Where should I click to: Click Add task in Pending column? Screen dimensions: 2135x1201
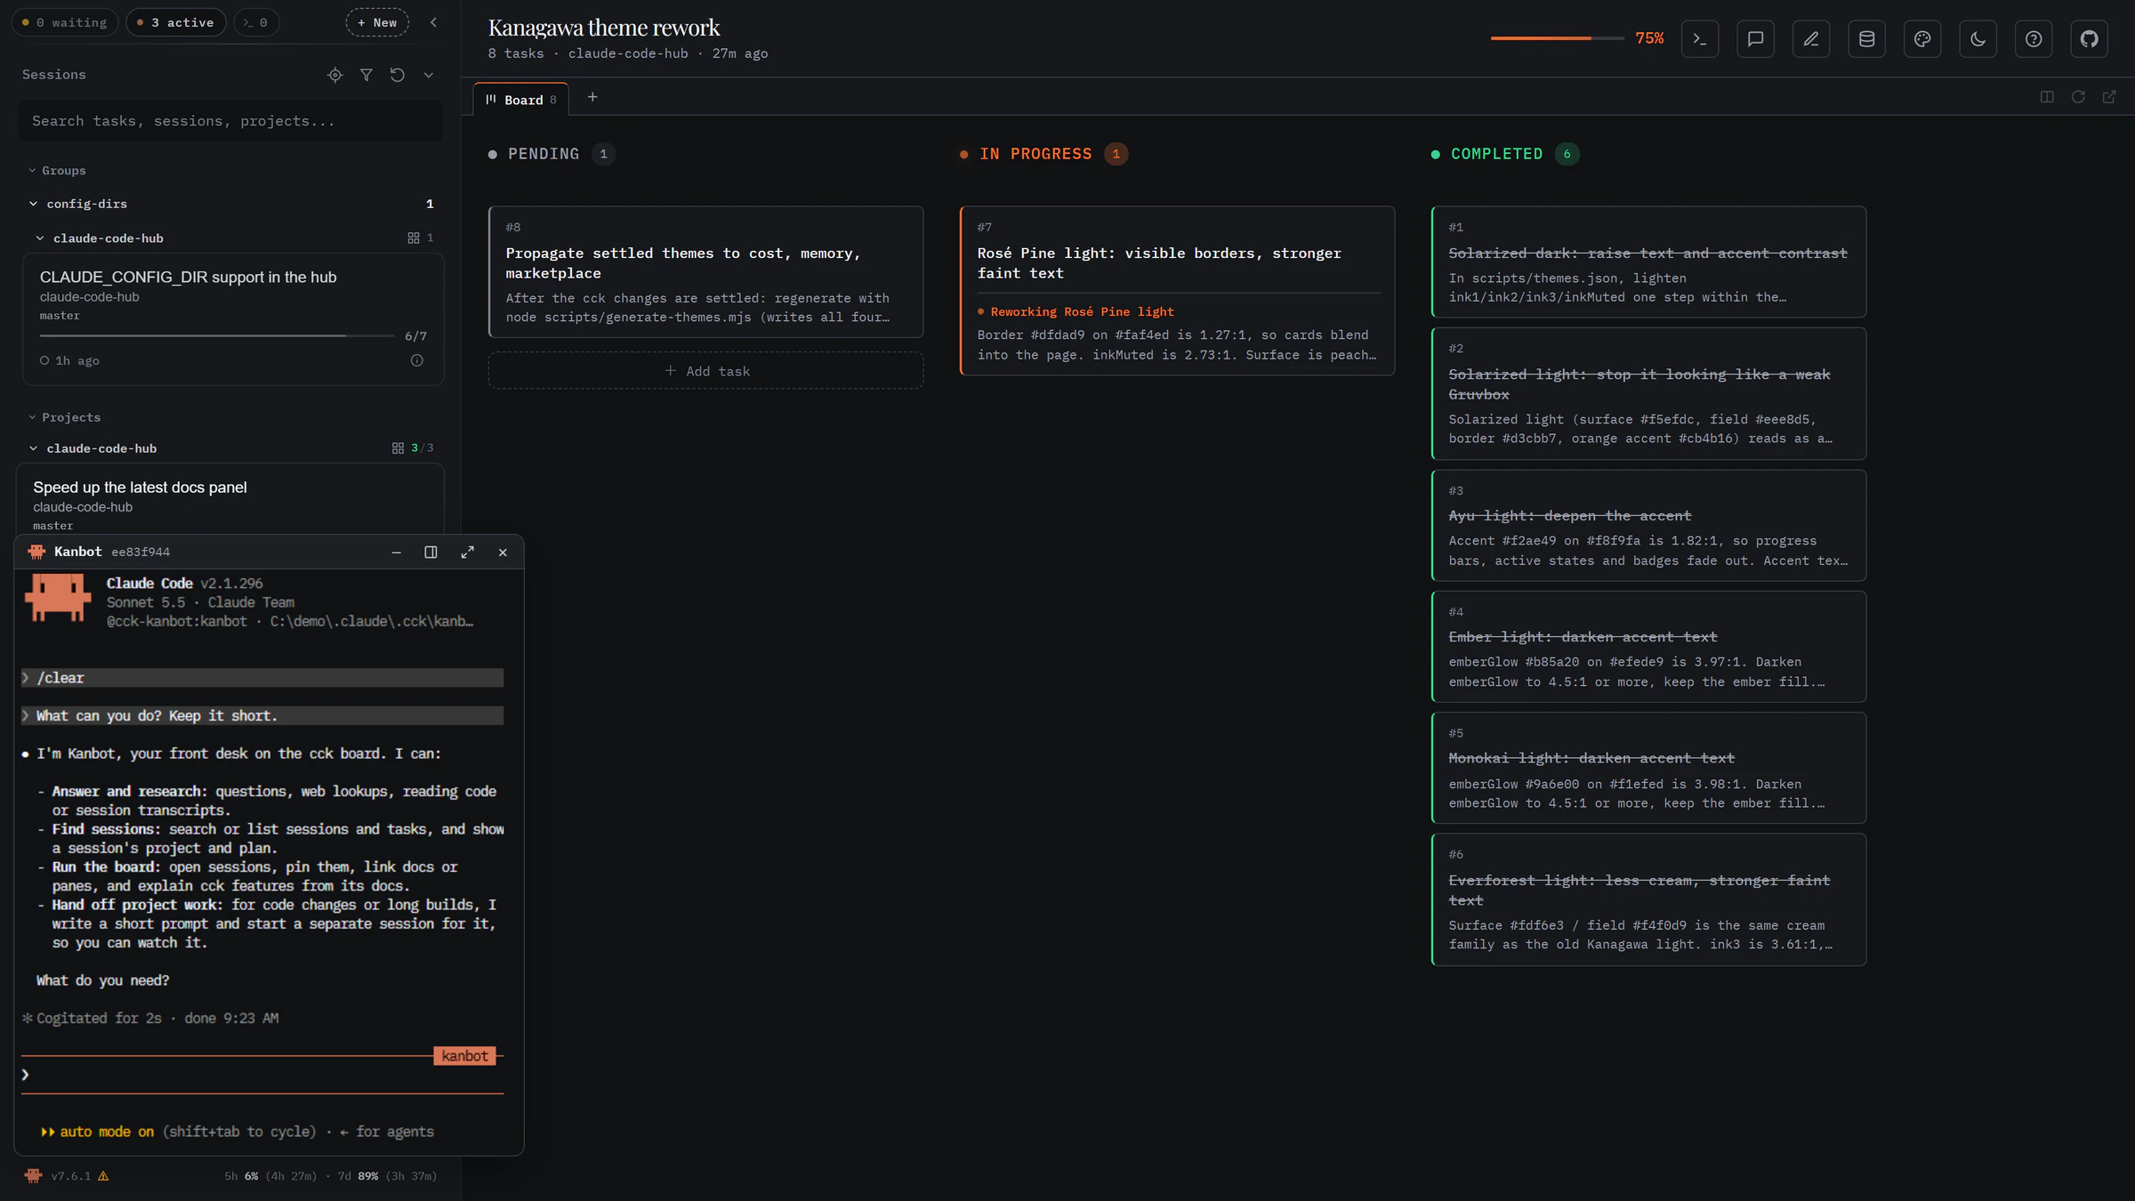tap(705, 371)
